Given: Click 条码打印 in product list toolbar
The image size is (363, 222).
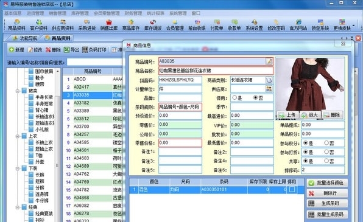Looking at the screenshot, I should click(x=94, y=49).
